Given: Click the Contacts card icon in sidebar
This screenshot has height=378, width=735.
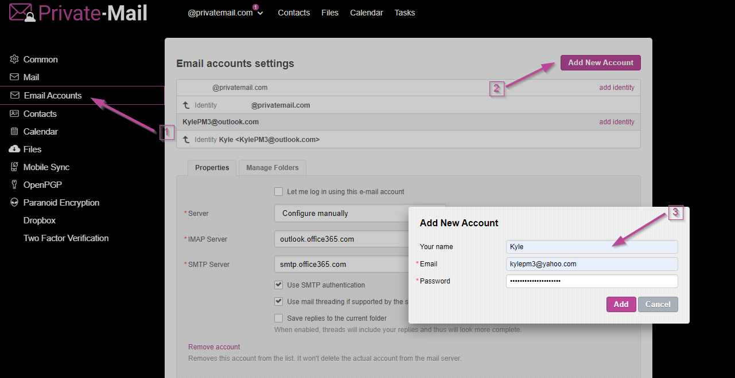Looking at the screenshot, I should pyautogui.click(x=14, y=113).
